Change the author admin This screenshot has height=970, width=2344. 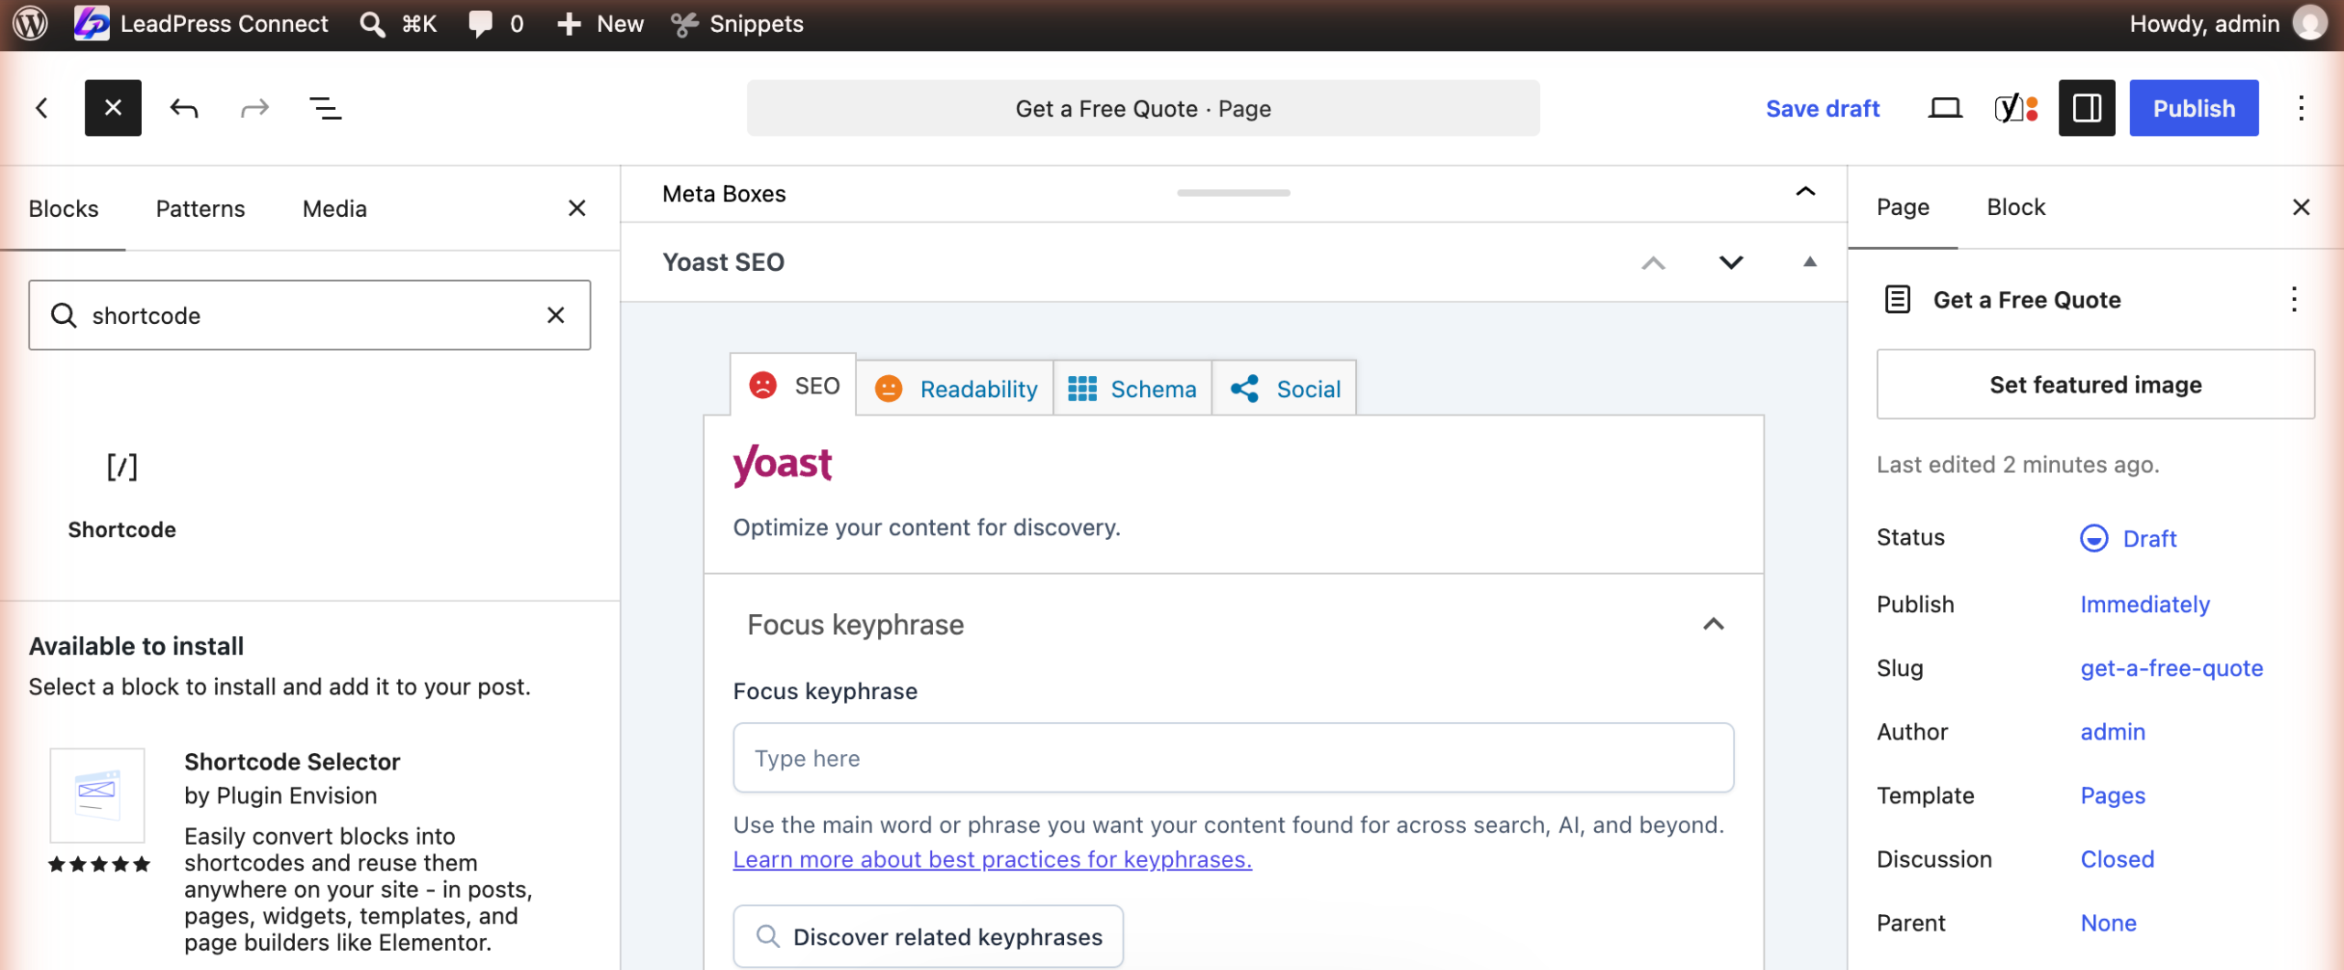pyautogui.click(x=2112, y=732)
